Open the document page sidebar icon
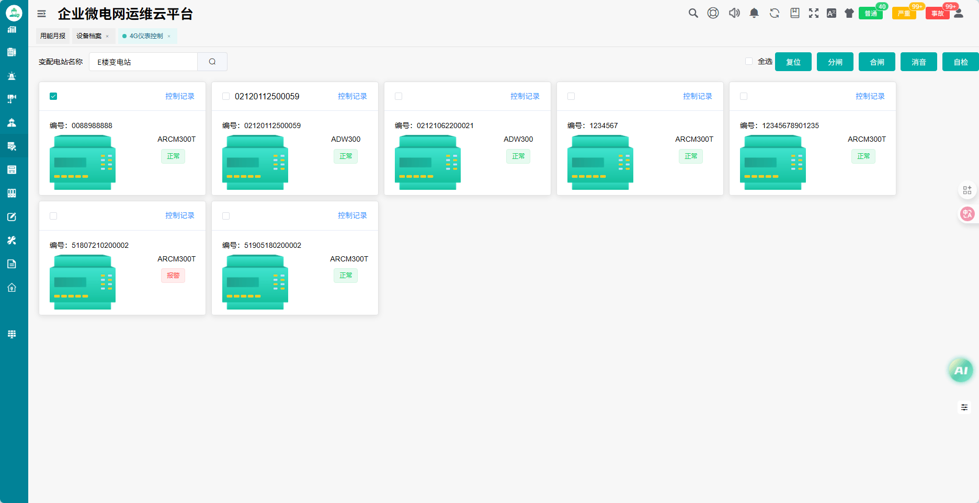Viewport: 979px width, 503px height. [12, 264]
